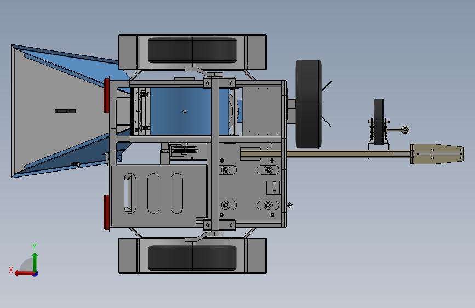The width and height of the screenshot is (475, 308).
Task: Select the small dark slot in the hopper
Action: pos(66,111)
